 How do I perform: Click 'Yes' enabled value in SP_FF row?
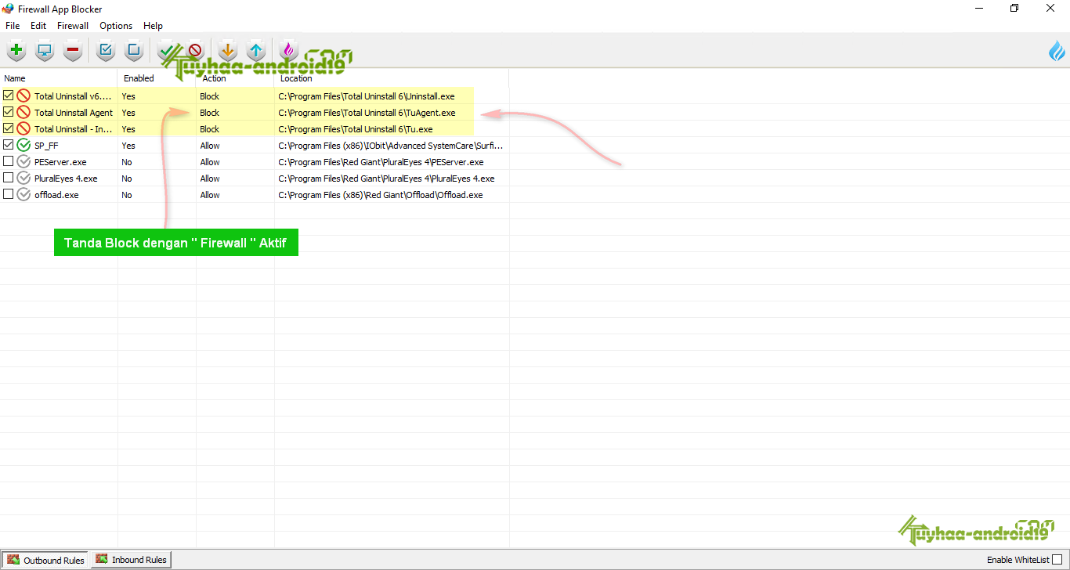[128, 146]
